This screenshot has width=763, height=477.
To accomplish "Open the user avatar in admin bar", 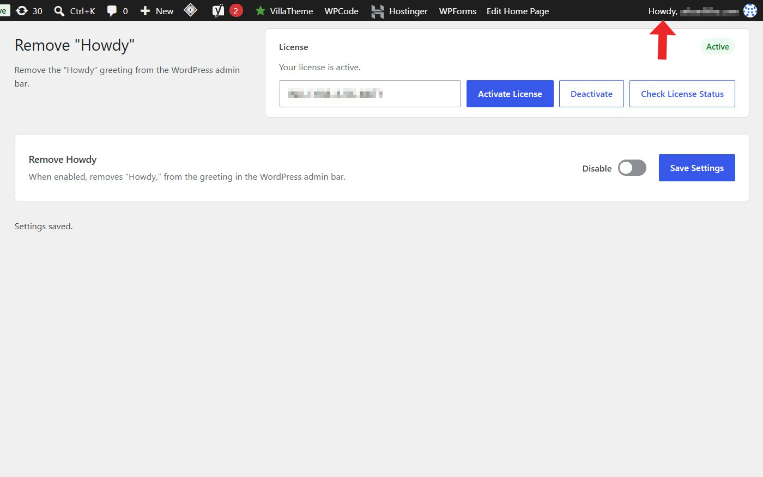I will coord(750,11).
